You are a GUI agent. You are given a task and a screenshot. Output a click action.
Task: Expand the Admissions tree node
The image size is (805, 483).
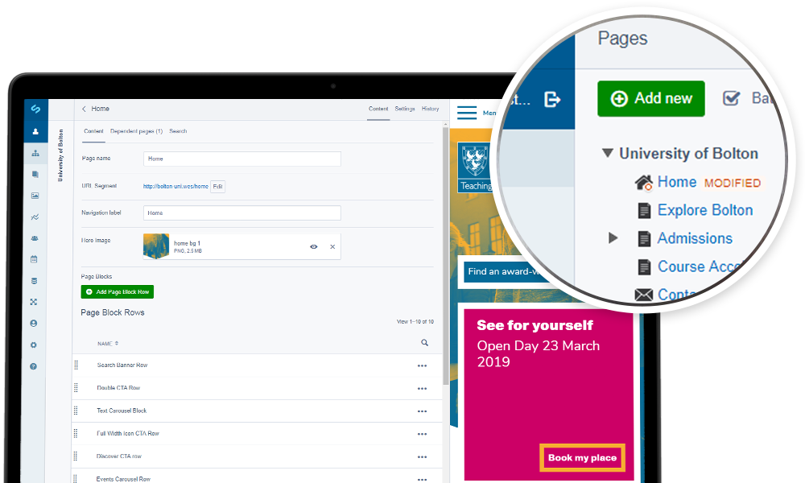tap(613, 238)
